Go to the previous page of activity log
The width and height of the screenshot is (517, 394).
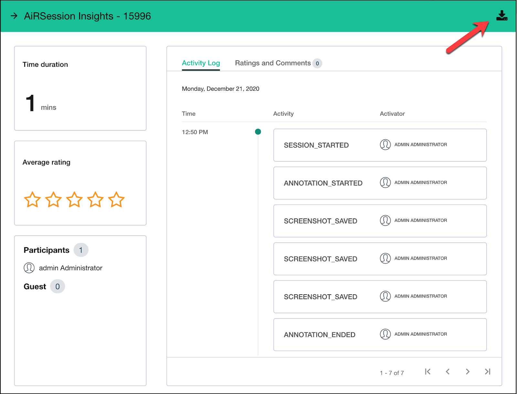click(x=448, y=372)
